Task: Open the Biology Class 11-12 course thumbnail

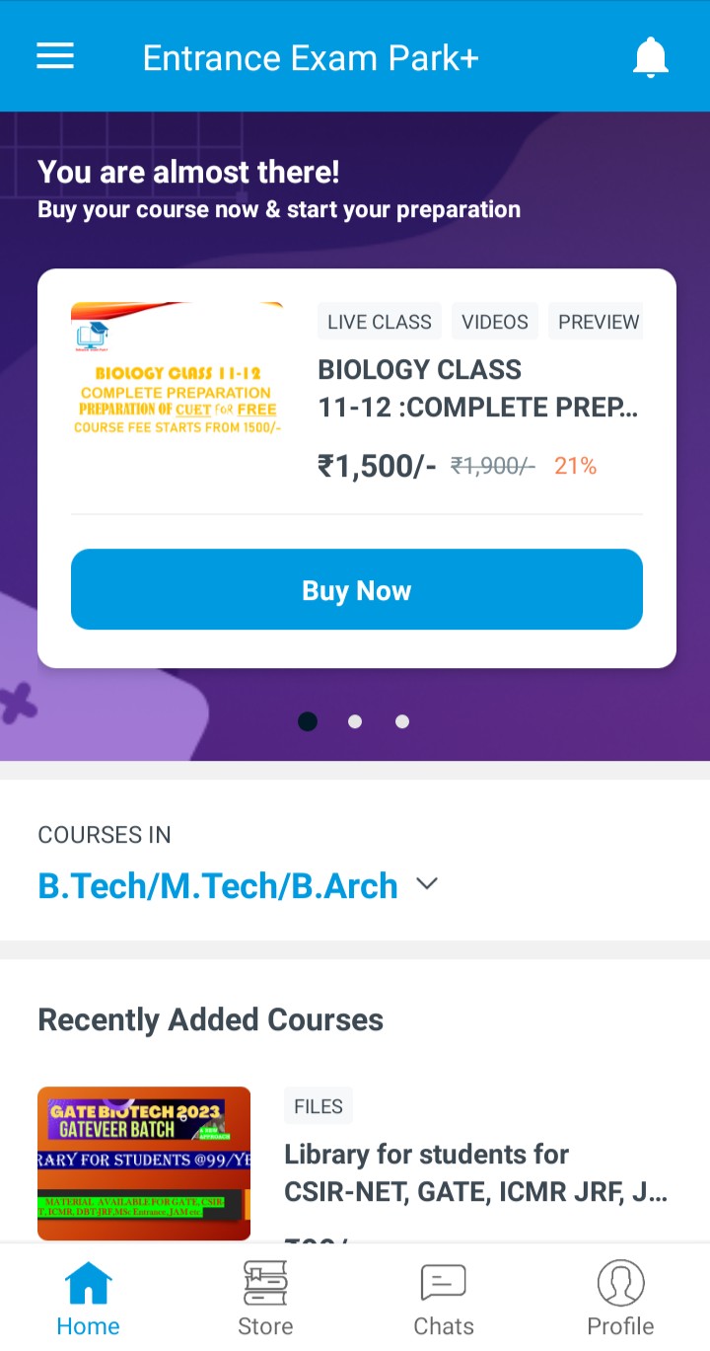Action: click(x=177, y=370)
